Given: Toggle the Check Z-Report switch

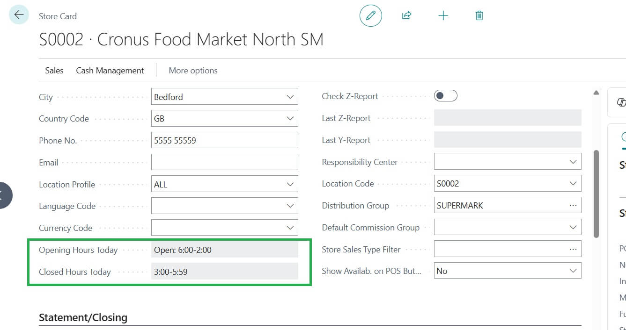Looking at the screenshot, I should pos(445,96).
